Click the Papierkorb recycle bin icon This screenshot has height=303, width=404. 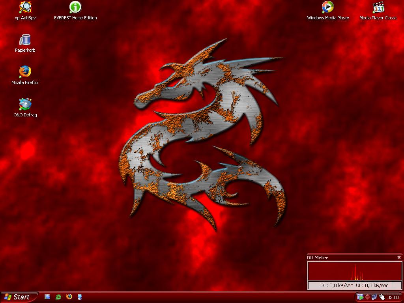25,40
